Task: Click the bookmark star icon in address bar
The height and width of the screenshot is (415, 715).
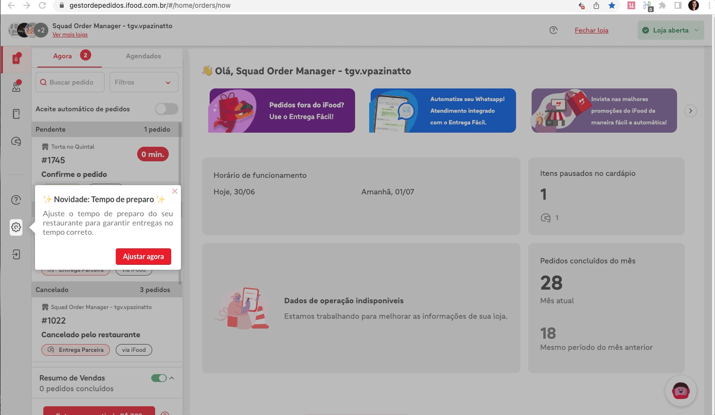Action: (x=612, y=5)
